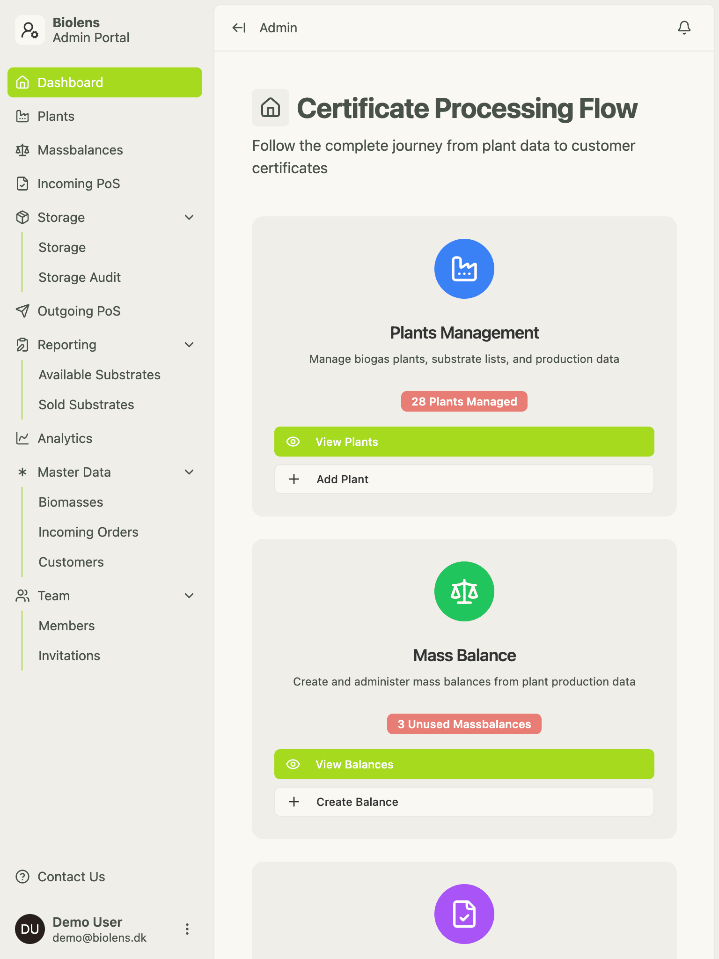Go to Storage Audit page
The image size is (719, 959).
click(80, 277)
